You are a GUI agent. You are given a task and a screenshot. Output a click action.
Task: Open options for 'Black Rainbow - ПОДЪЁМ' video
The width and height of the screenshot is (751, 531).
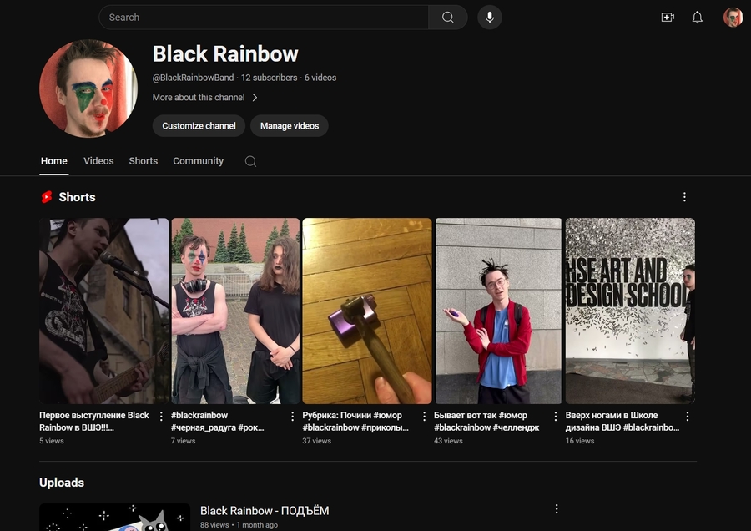point(557,509)
